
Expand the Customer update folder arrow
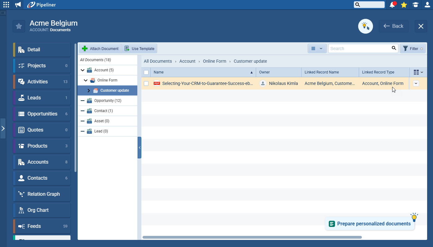pyautogui.click(x=89, y=90)
